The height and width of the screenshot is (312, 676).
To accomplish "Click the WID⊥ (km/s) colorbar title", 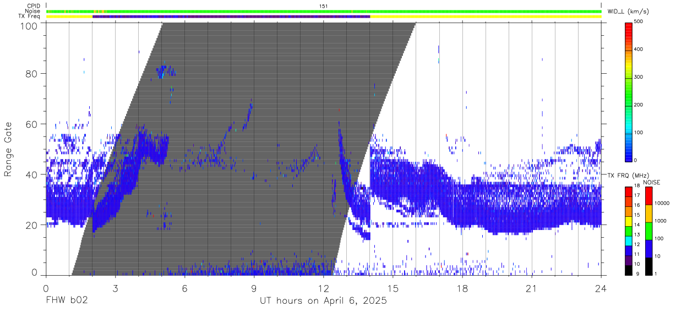I will pyautogui.click(x=629, y=11).
